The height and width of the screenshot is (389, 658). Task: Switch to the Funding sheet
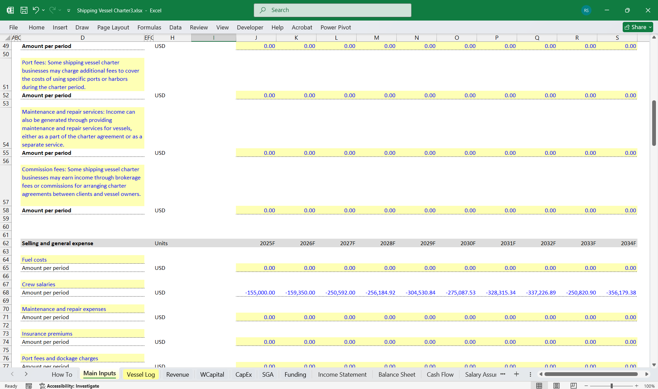(295, 374)
